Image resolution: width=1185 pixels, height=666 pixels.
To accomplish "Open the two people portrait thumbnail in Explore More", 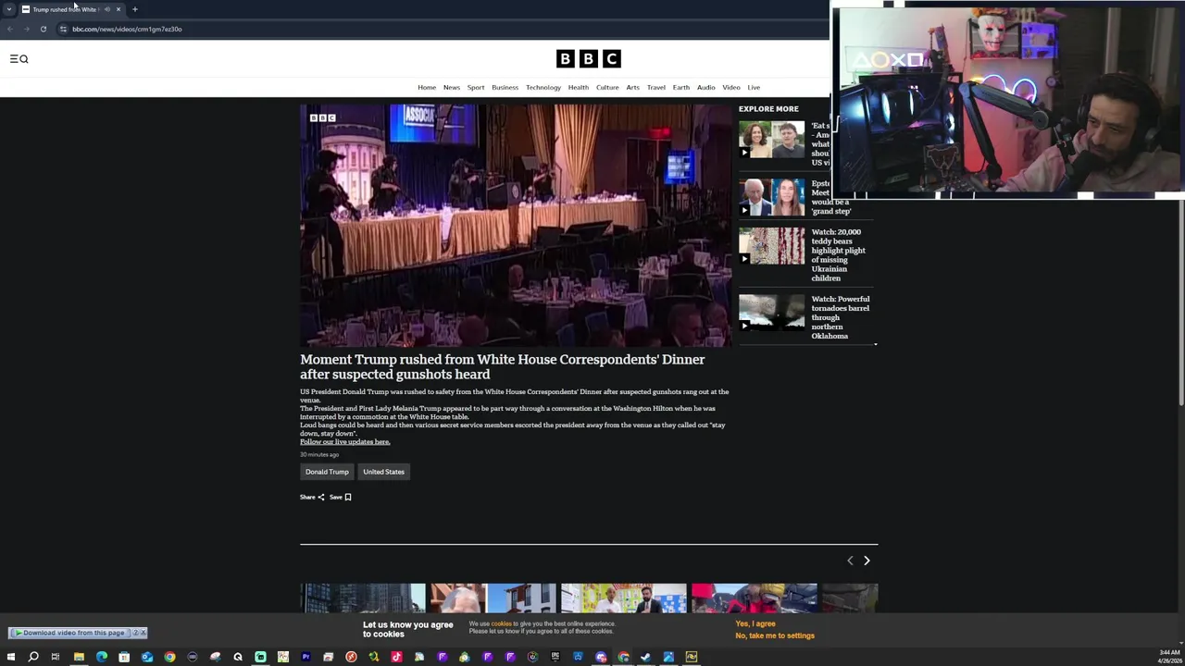I will click(x=772, y=141).
